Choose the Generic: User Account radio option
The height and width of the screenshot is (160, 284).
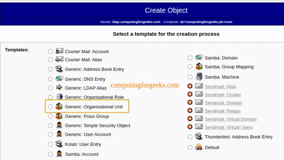click(51, 134)
